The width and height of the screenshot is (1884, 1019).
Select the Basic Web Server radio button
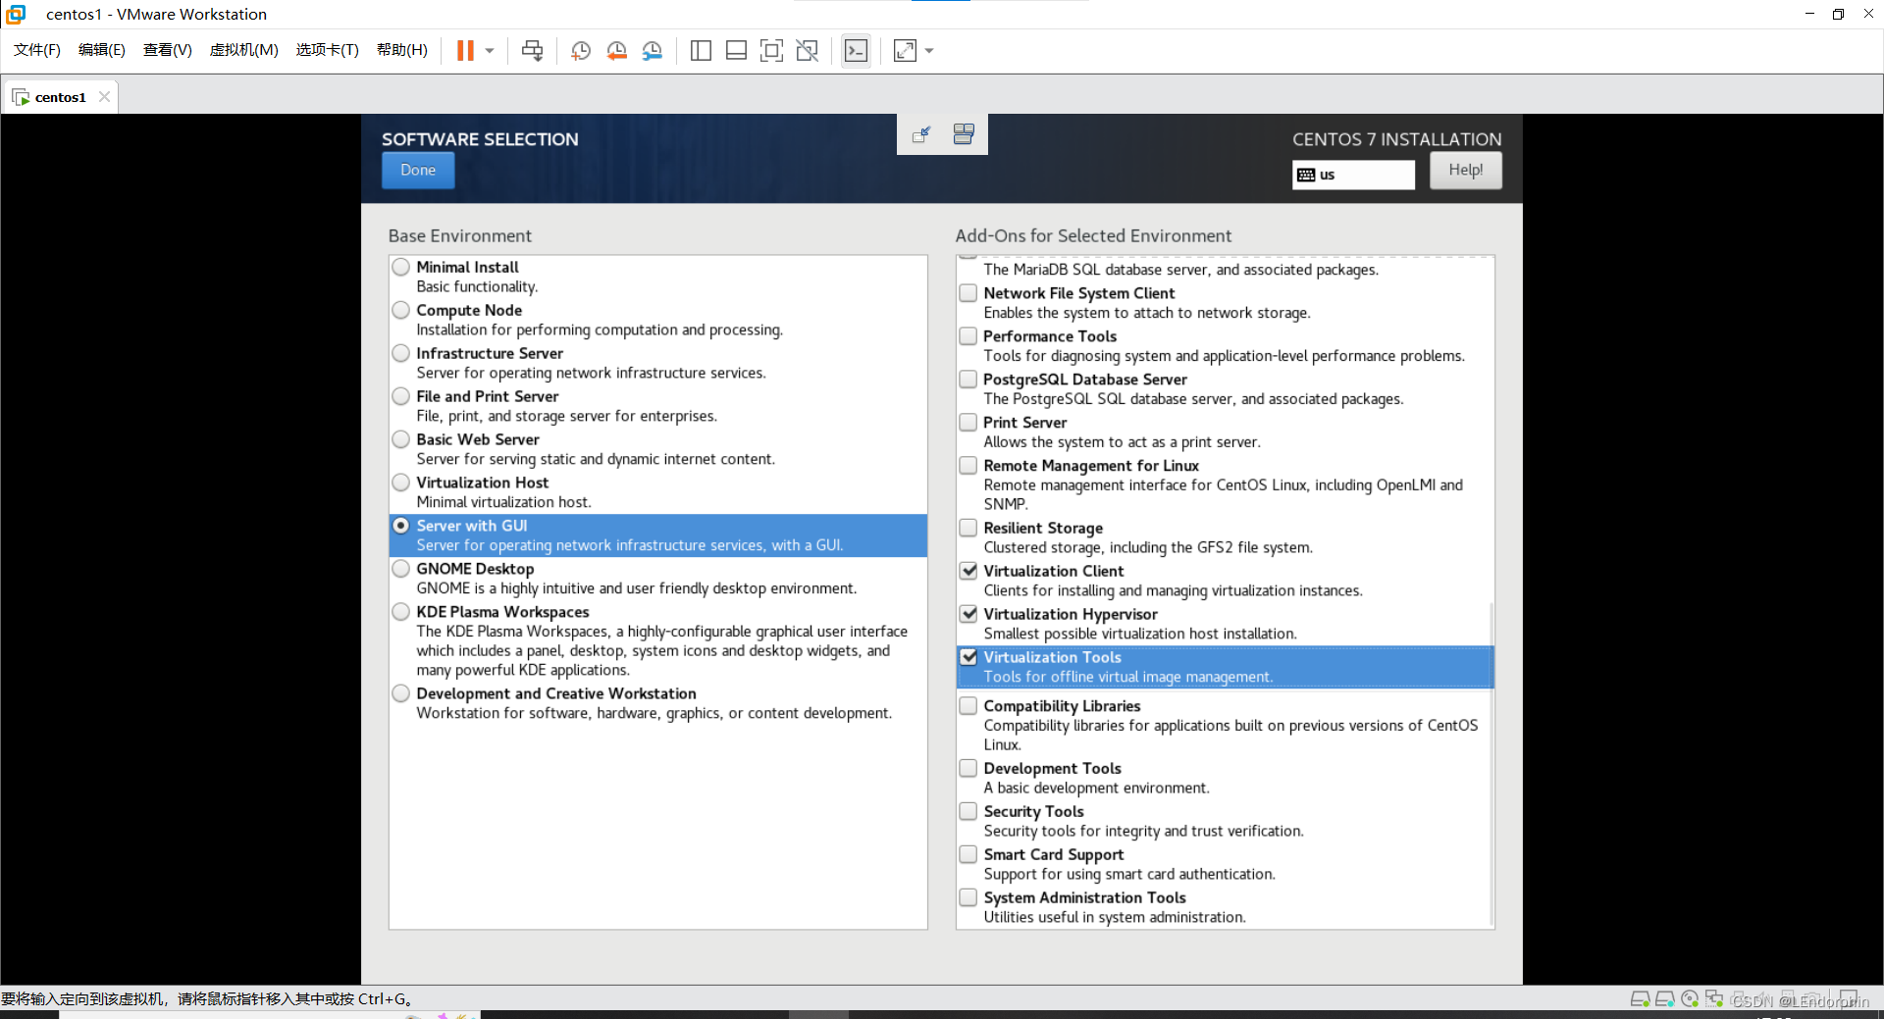[x=400, y=439]
